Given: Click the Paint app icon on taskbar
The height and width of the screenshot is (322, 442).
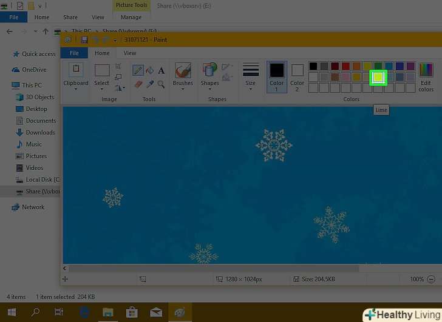Looking at the screenshot, I should 180,312.
